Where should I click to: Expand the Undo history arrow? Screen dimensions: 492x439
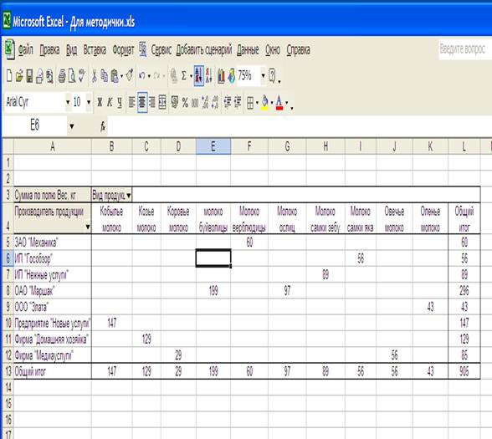[149, 76]
